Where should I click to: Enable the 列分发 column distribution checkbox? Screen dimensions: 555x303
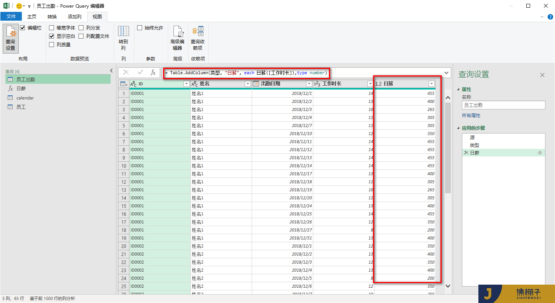[x=81, y=28]
